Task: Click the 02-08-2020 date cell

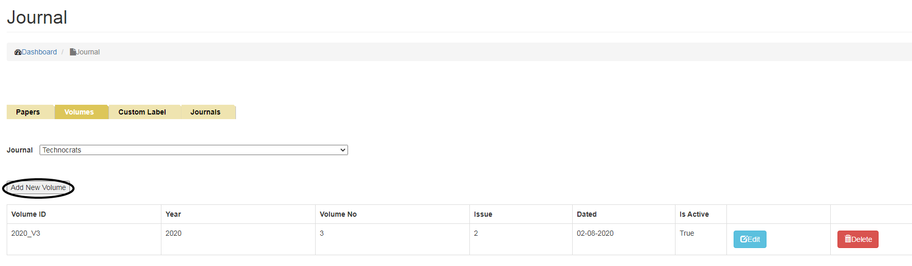Action: (x=595, y=233)
